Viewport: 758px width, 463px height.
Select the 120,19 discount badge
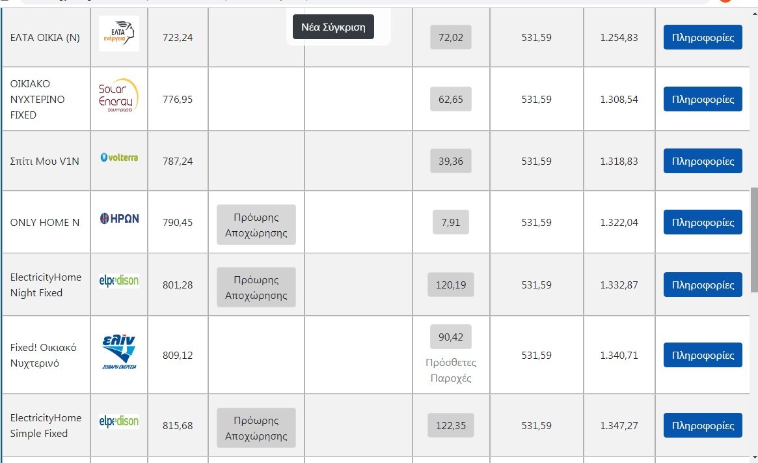click(450, 285)
